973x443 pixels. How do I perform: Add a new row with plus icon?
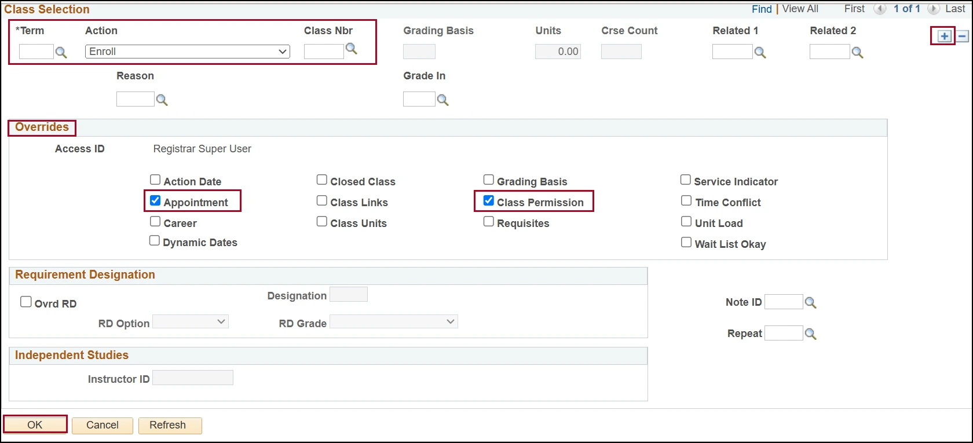(x=944, y=36)
